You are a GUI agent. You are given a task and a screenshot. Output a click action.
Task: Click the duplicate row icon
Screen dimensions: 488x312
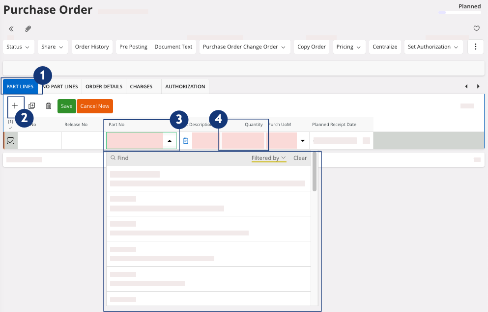(x=32, y=106)
